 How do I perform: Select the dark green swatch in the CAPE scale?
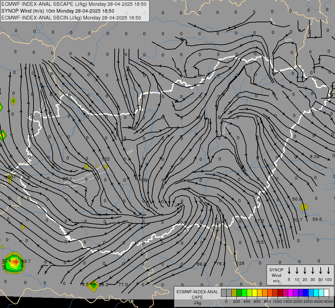(239, 293)
